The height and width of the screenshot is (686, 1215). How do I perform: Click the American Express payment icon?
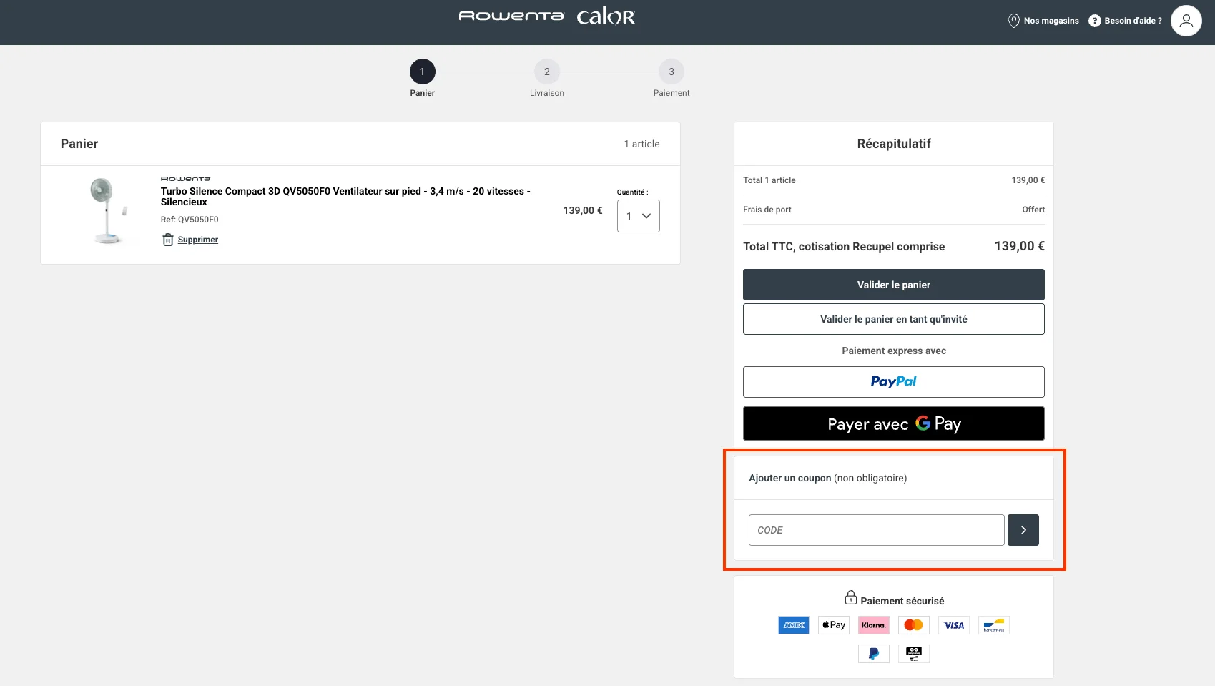point(794,625)
